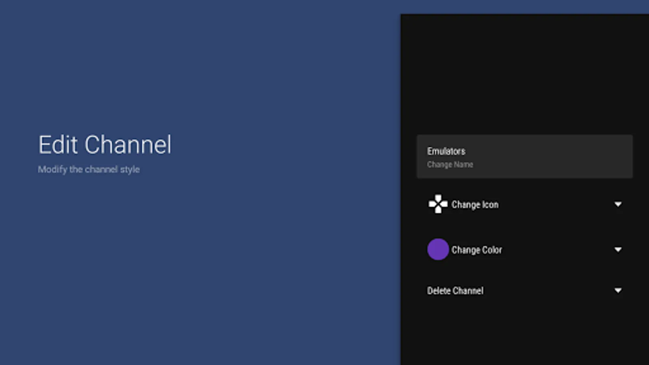The height and width of the screenshot is (365, 649).
Task: Click the purple color circle swatch
Action: (x=438, y=249)
